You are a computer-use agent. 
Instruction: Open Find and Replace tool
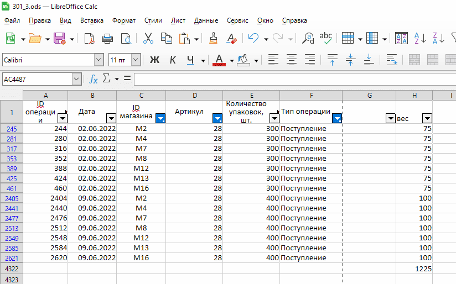308,38
